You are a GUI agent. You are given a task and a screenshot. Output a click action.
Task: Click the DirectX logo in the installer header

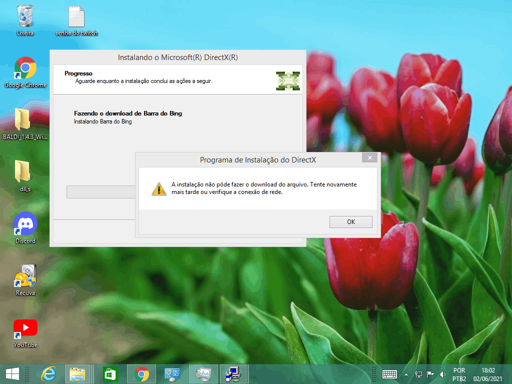pyautogui.click(x=287, y=80)
